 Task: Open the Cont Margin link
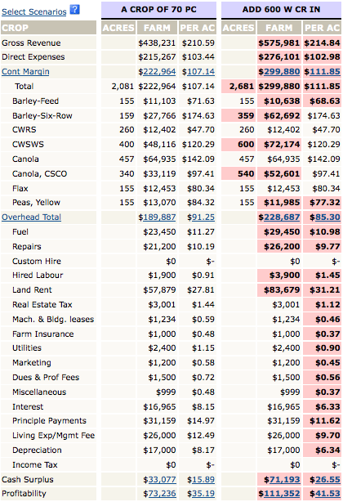coord(25,71)
